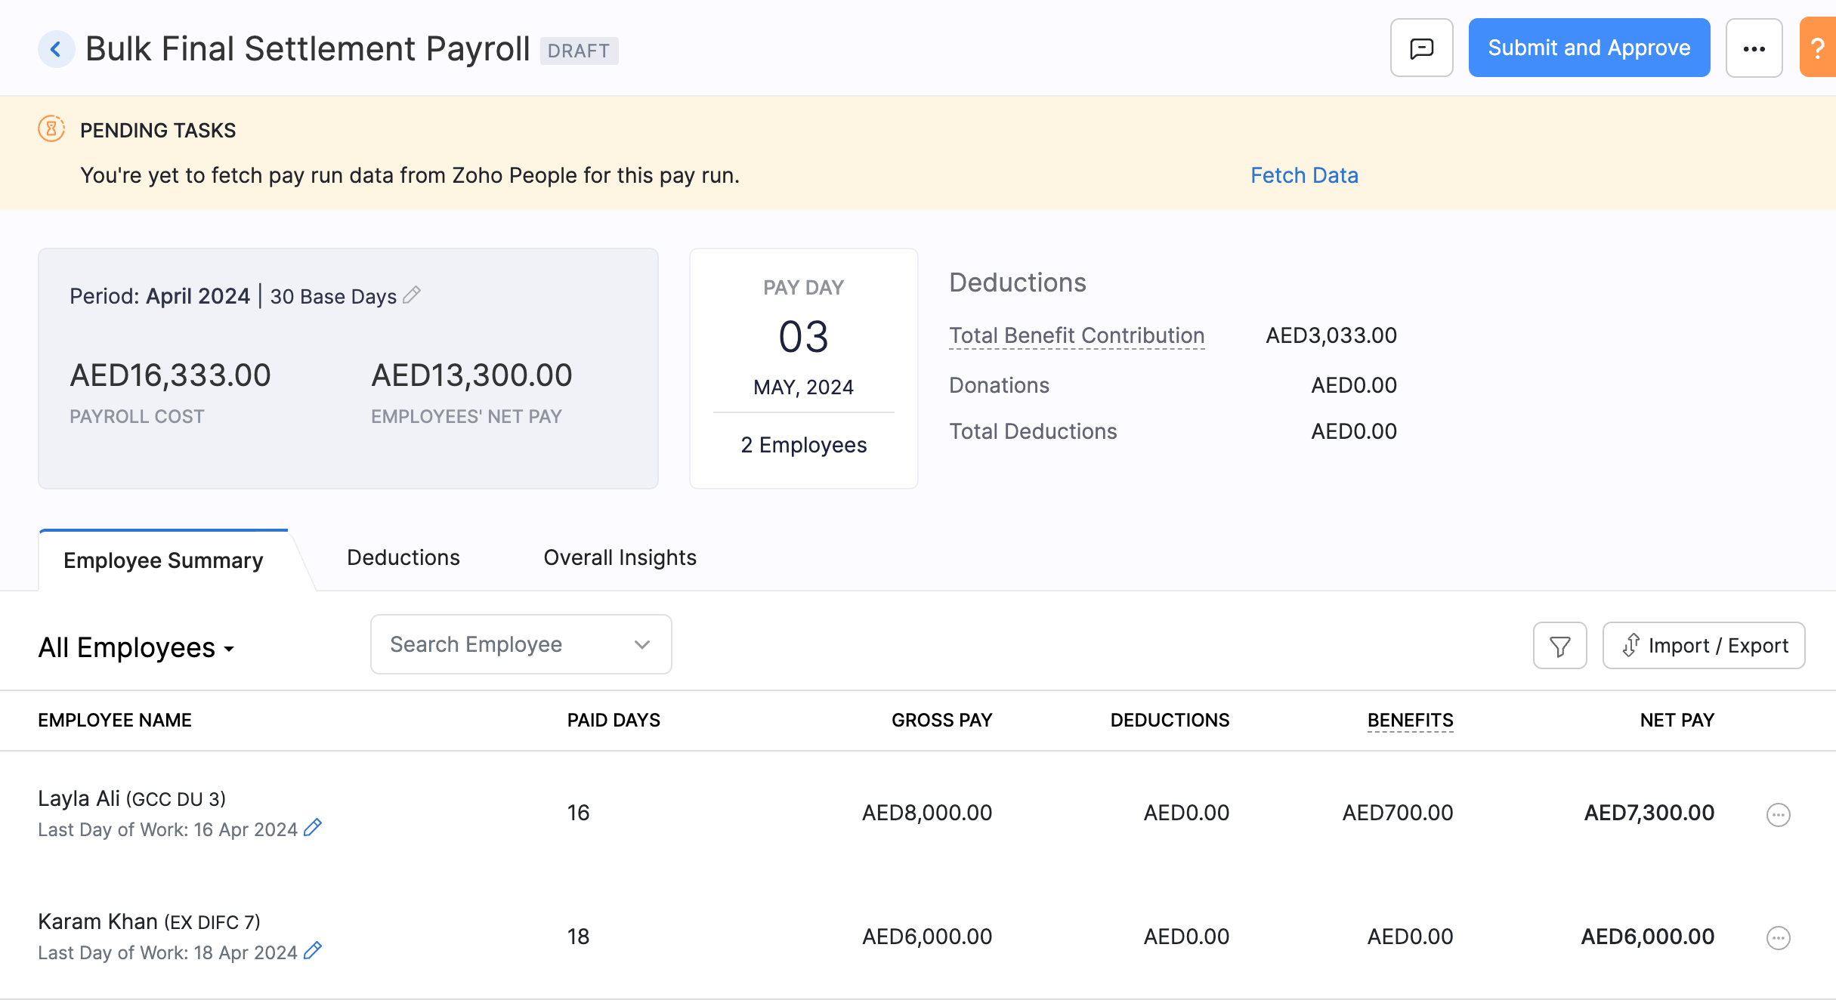This screenshot has height=1000, width=1836.
Task: View Total Benefit Contribution details
Action: 1076,335
